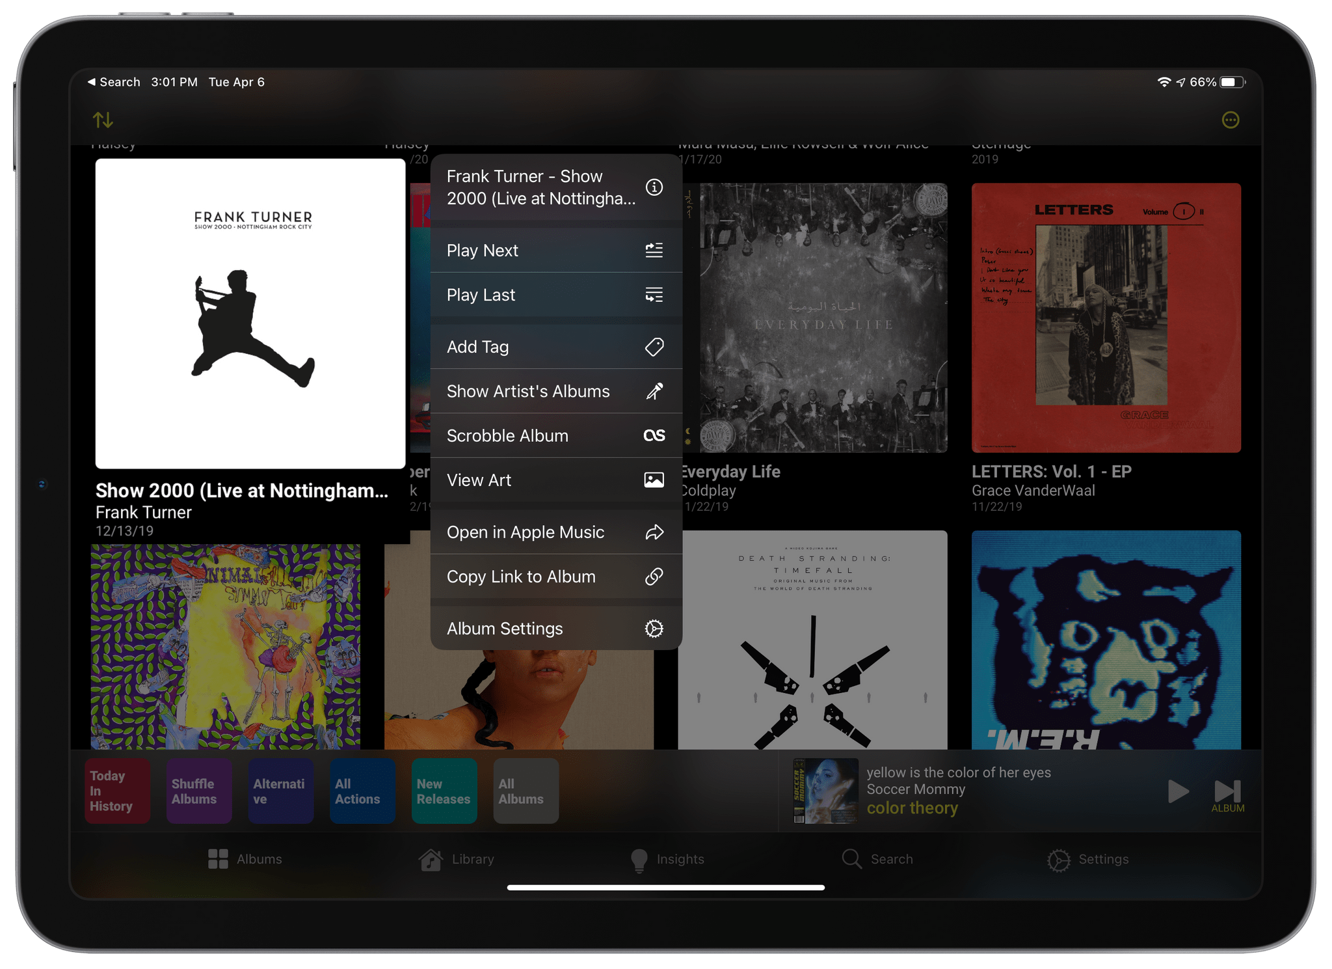Open Album Settings gear entry
Screen dimensions: 1332x969
[x=555, y=629]
